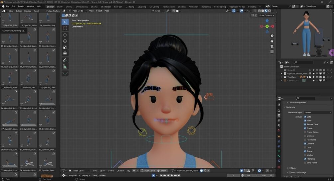334x181 pixels.
Task: Click the current frame number field
Action: (x=233, y=175)
